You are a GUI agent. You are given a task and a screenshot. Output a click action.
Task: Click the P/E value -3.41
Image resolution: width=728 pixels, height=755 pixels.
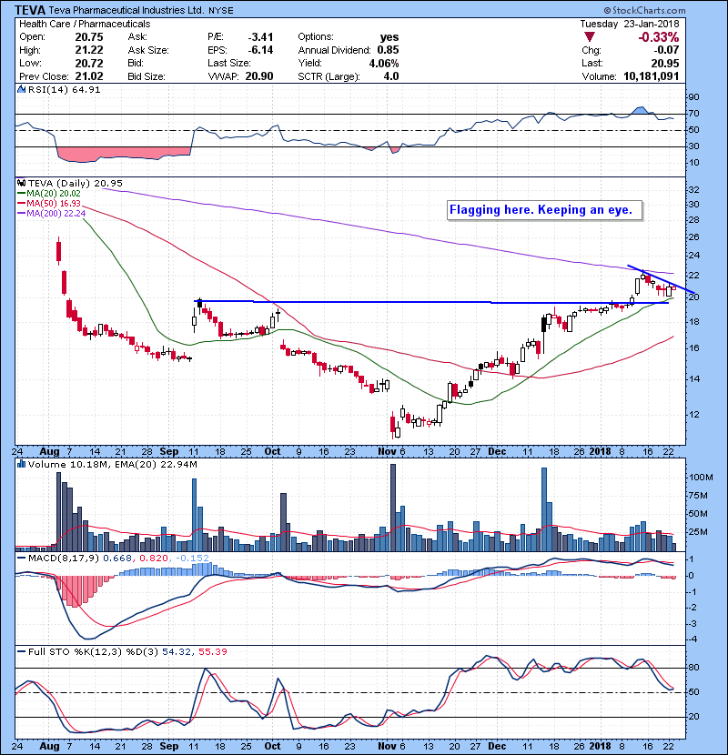[x=260, y=37]
